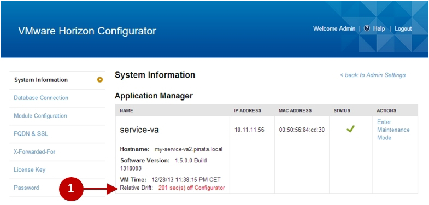Click the red 201 sec(s) off Configurator text

pos(191,188)
